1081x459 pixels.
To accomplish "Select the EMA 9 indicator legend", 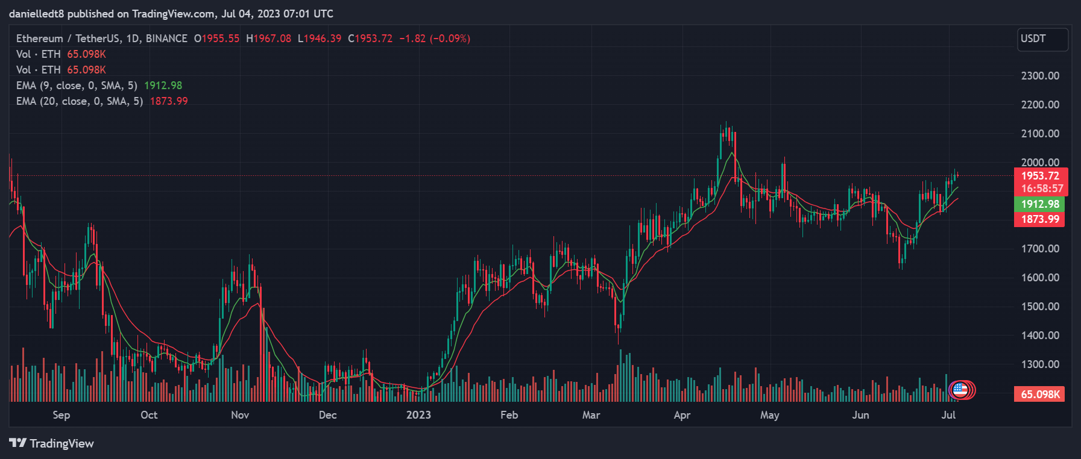I will [77, 86].
